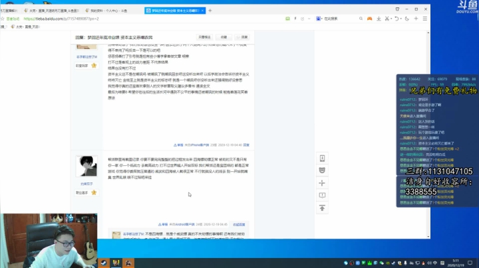
Task: Collapse replies on the 24th floor post
Action: click(x=239, y=224)
